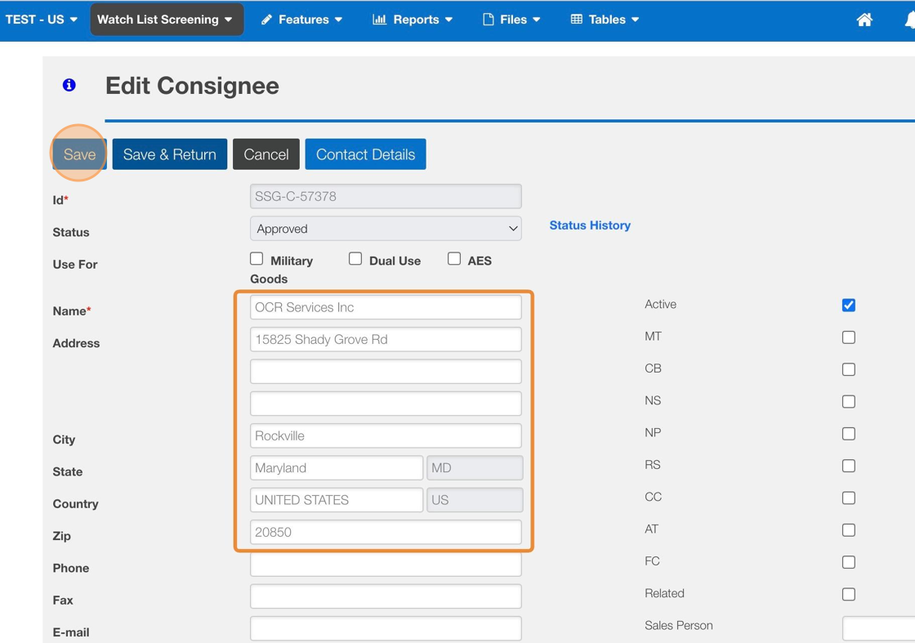Check the Dual Use checkbox
The image size is (915, 643).
click(355, 258)
